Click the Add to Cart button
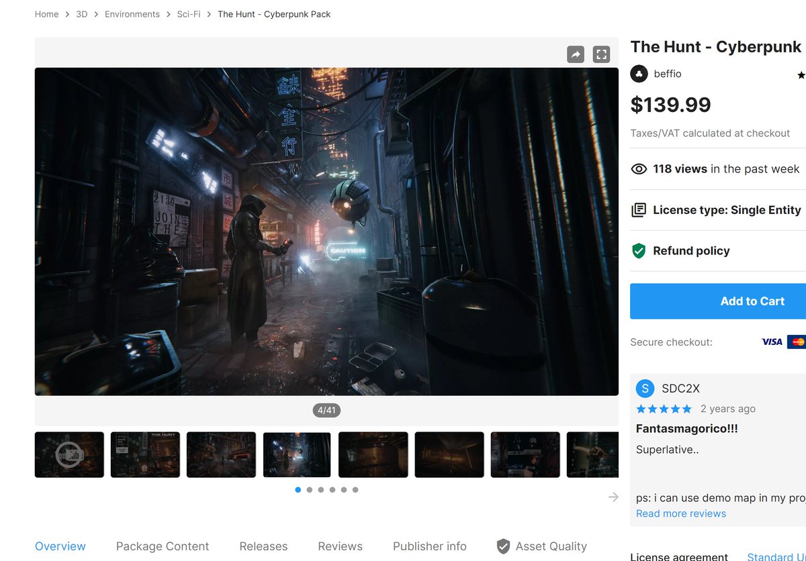Viewport: 806px width, 561px height. pyautogui.click(x=752, y=301)
